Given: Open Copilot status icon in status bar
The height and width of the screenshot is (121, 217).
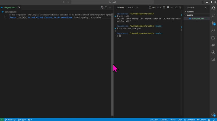Looking at the screenshot, I should (209, 120).
